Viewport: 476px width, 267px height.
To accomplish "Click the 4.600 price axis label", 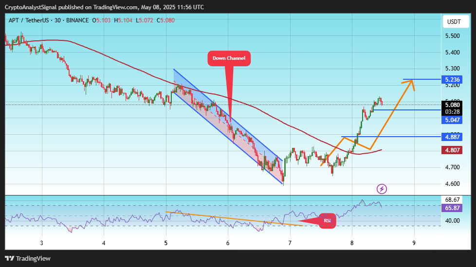I will tap(452, 183).
